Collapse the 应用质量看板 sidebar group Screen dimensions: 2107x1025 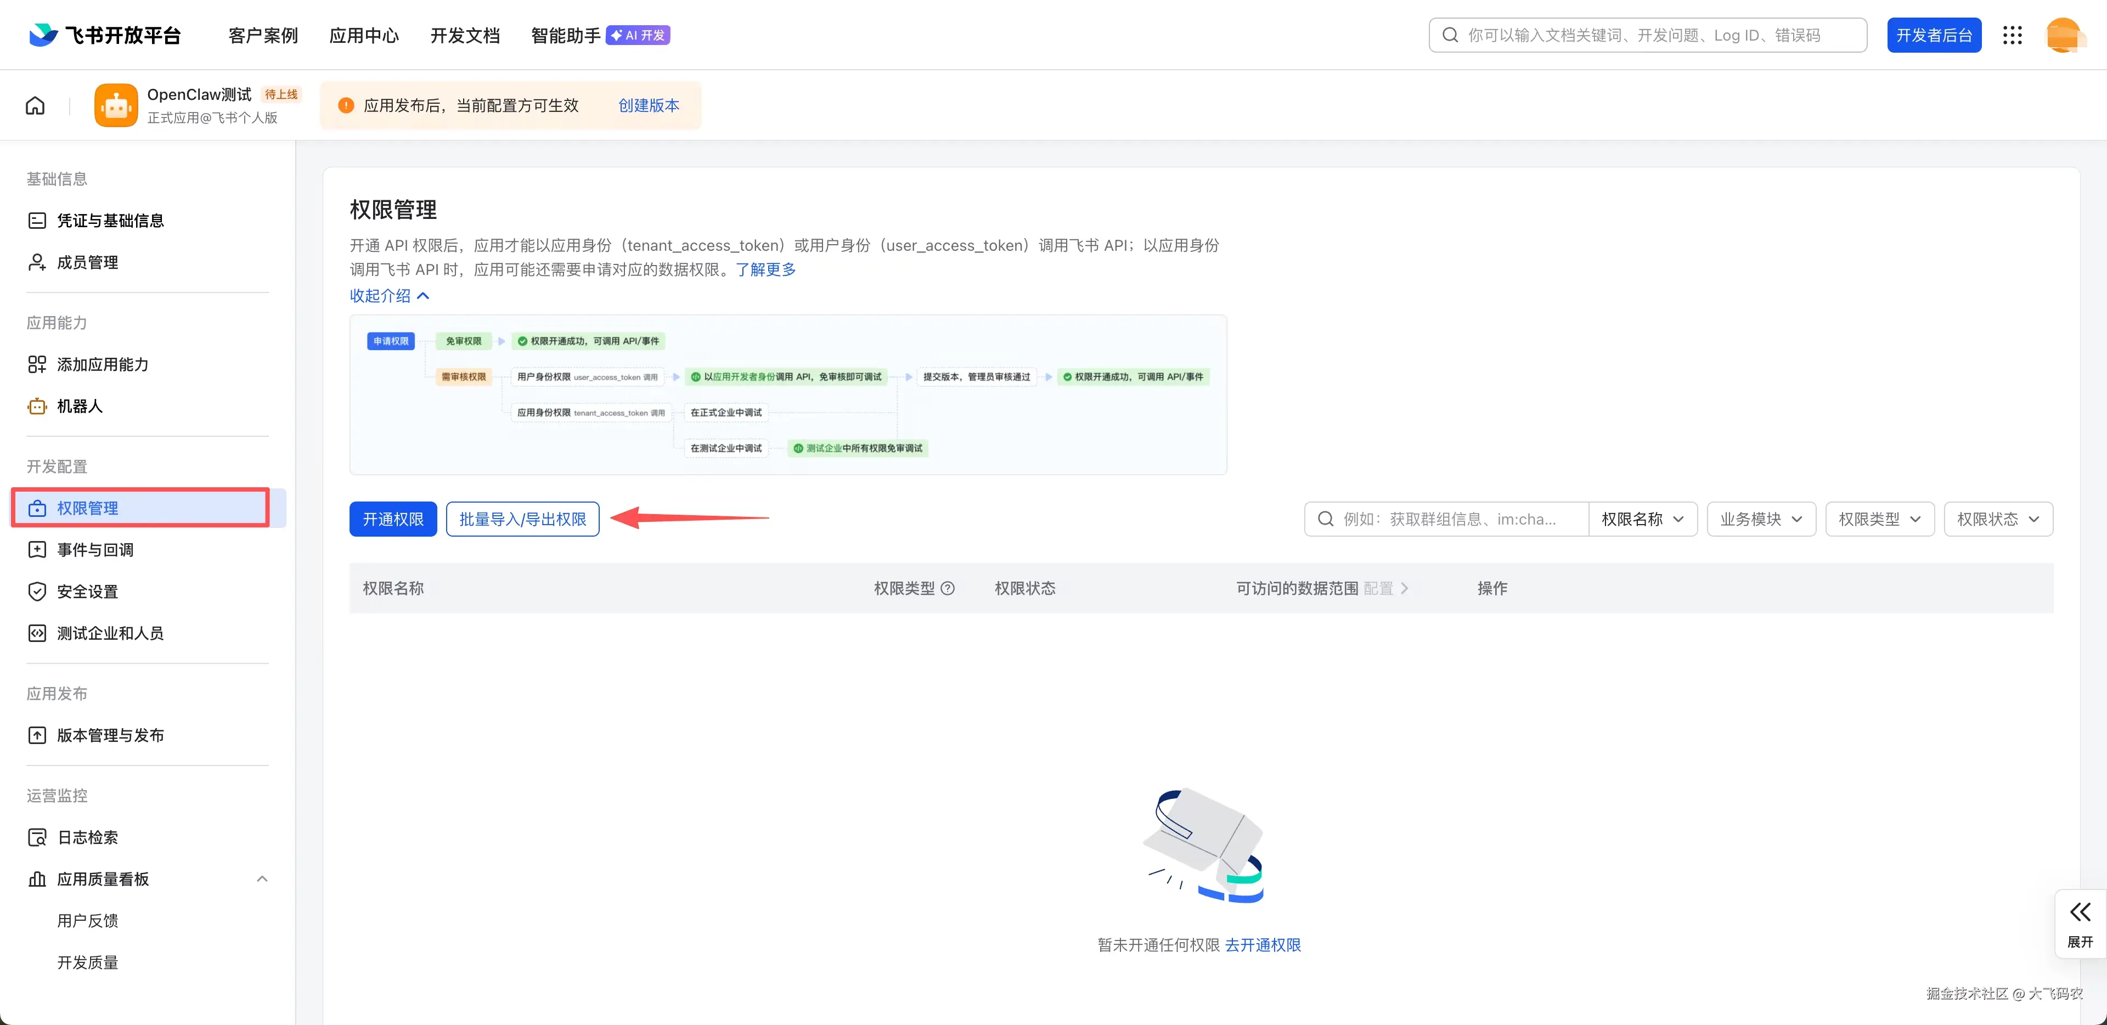coord(262,880)
